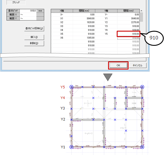Click the grid table scrollbar thumb

tap(142, 17)
